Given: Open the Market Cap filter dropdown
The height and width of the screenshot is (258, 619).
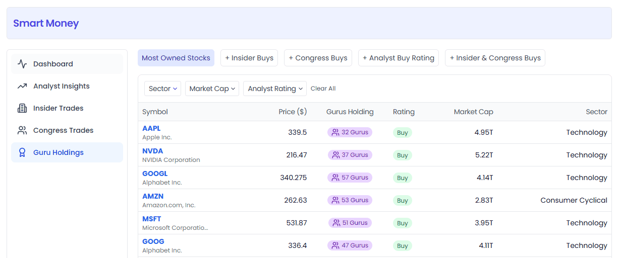Looking at the screenshot, I should pos(212,89).
